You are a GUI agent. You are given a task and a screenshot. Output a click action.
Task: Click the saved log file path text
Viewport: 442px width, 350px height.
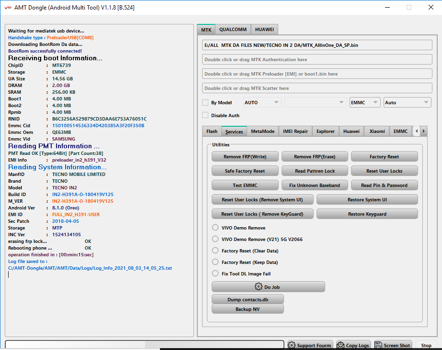coord(90,268)
